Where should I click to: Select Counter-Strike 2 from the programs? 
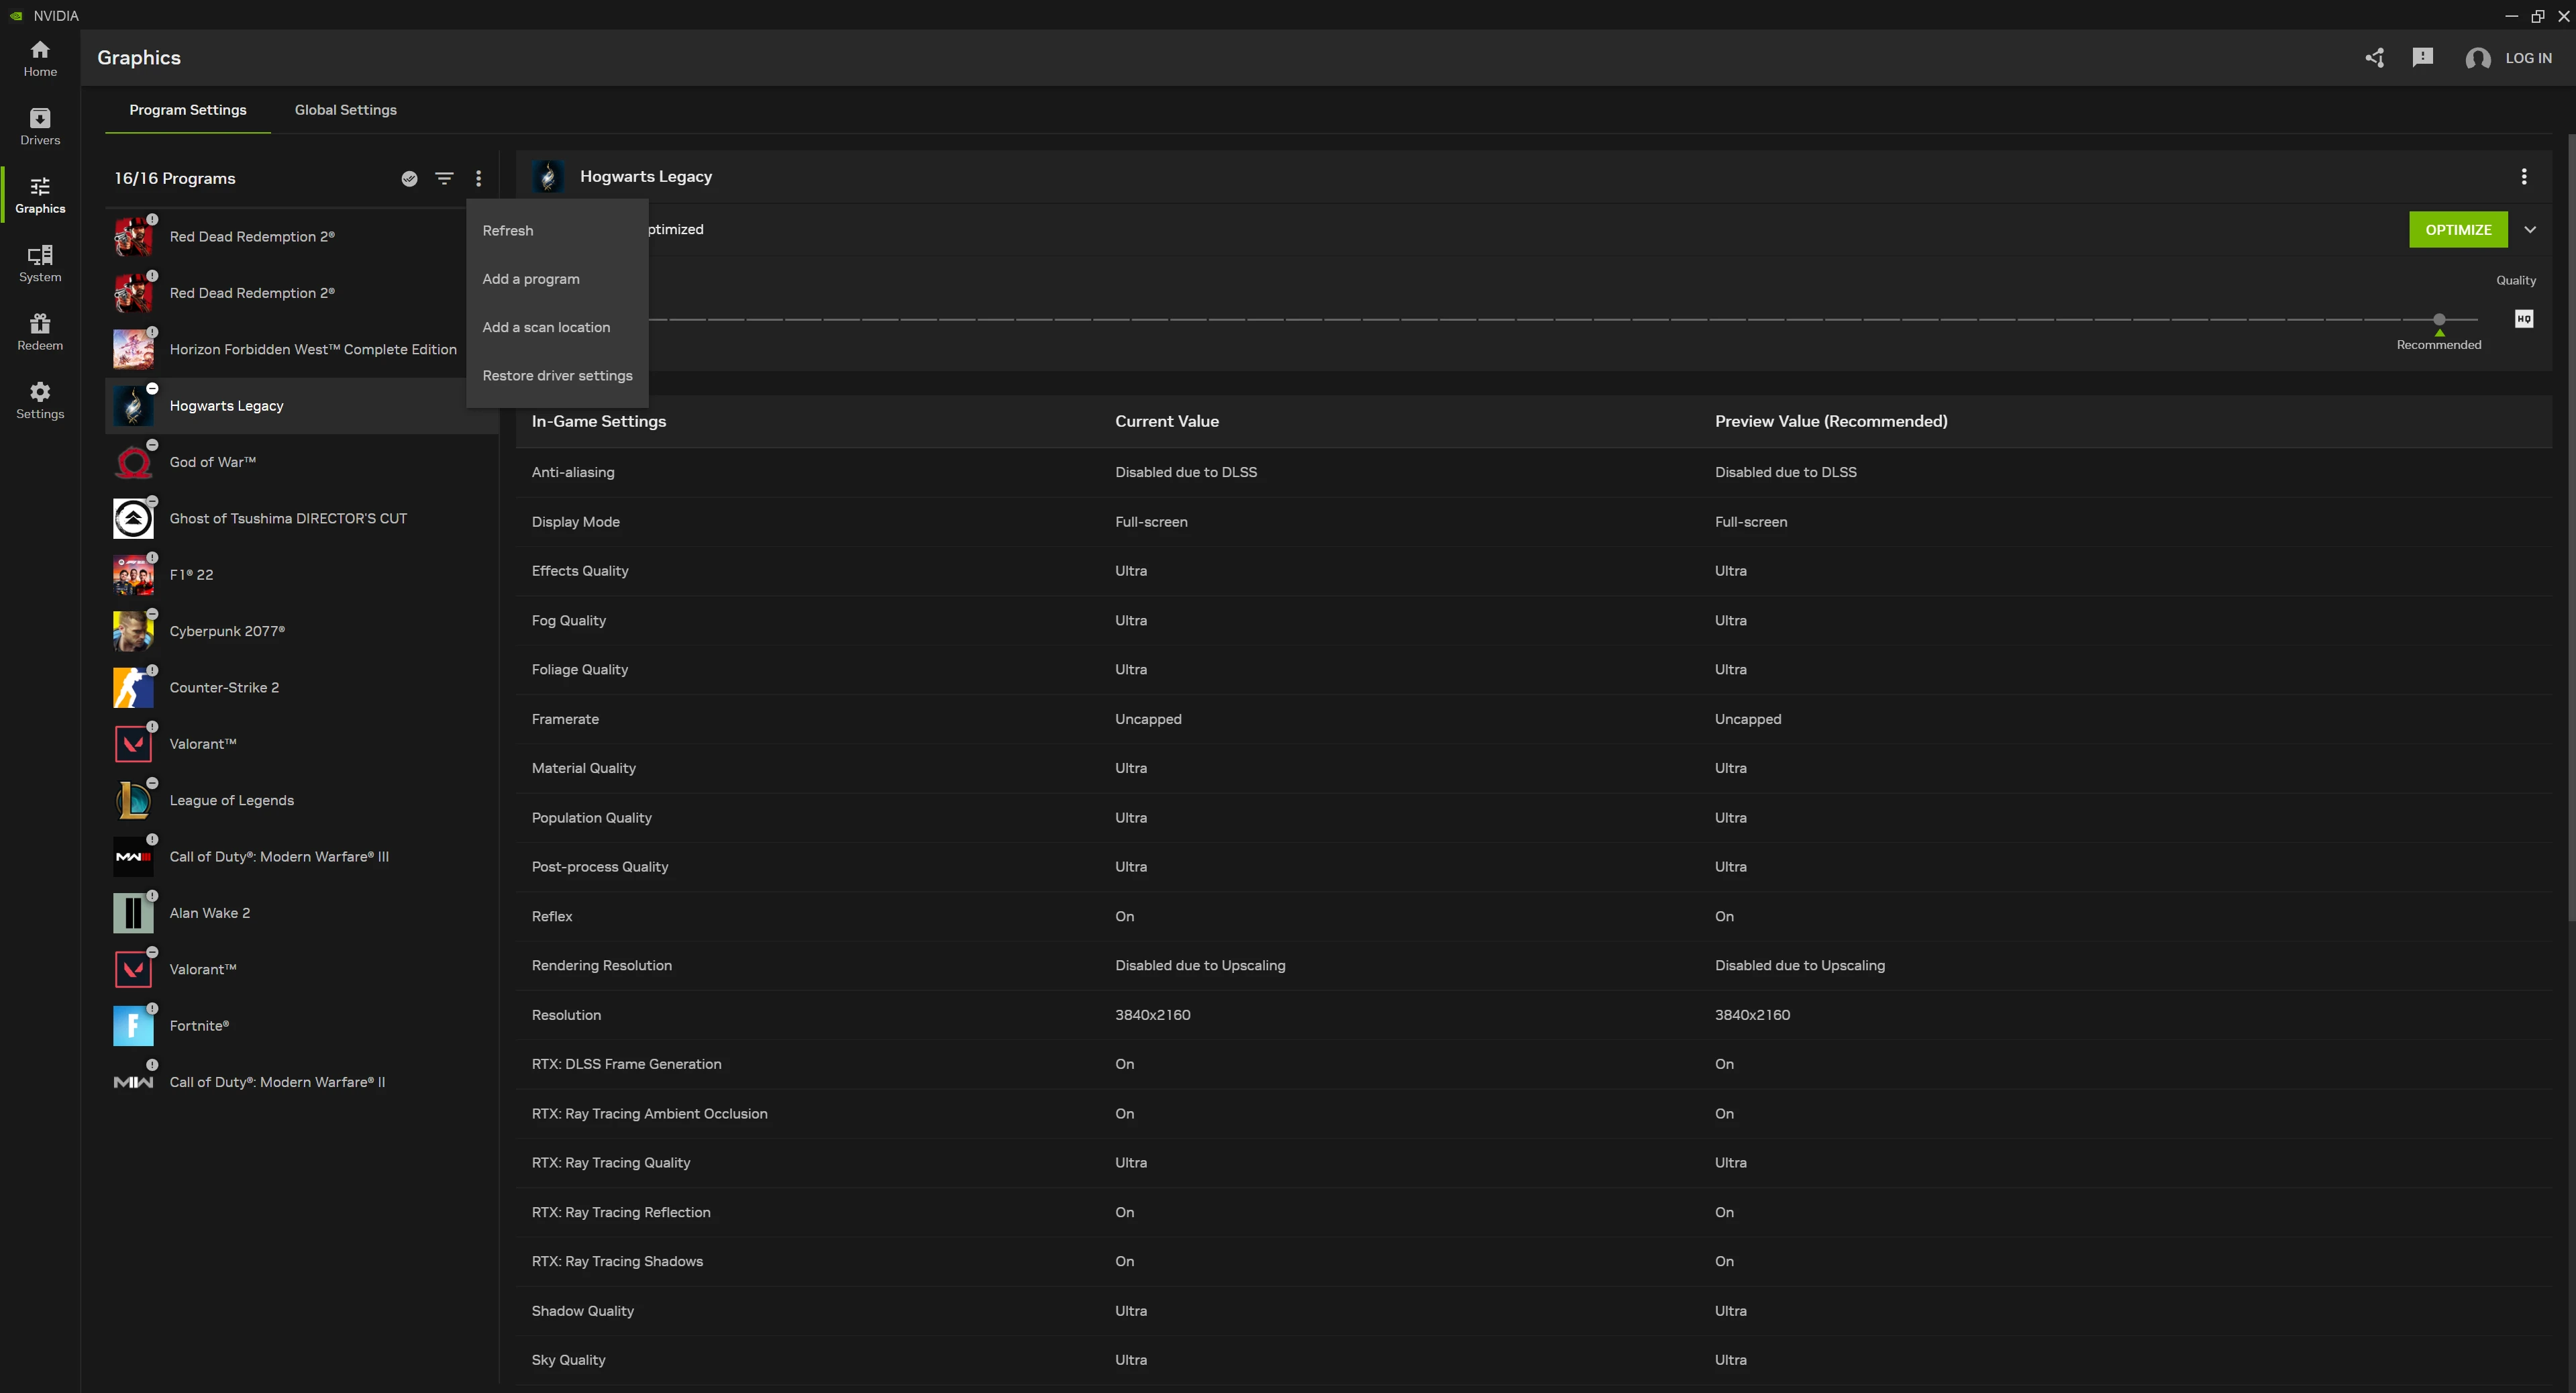point(224,688)
